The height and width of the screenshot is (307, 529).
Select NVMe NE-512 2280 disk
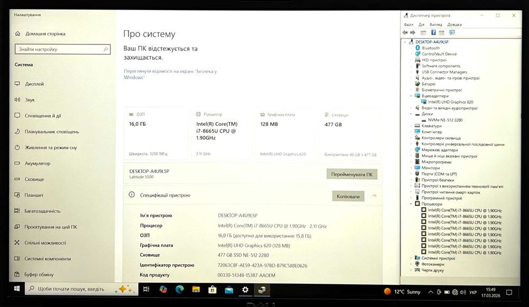click(x=445, y=119)
